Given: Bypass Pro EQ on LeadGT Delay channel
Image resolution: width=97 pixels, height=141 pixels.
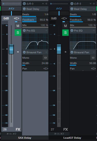Looking at the screenshot, I should (72, 30).
